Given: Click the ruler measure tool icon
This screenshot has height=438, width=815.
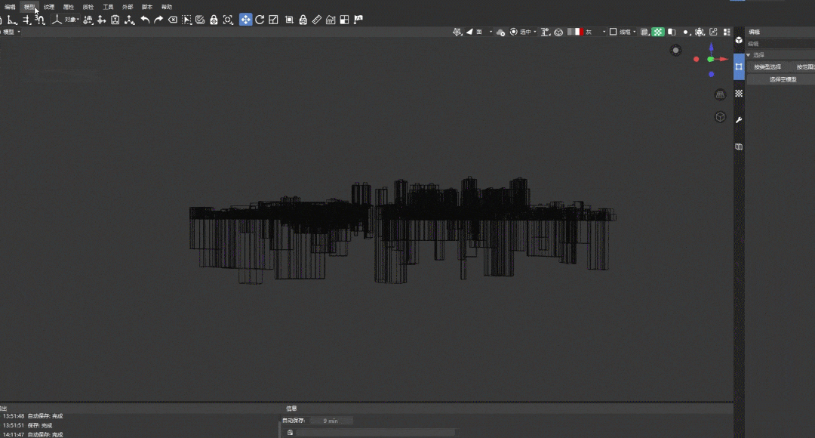Looking at the screenshot, I should point(317,20).
